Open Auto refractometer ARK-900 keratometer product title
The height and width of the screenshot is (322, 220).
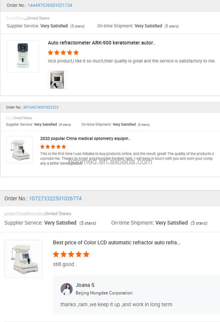point(102,43)
